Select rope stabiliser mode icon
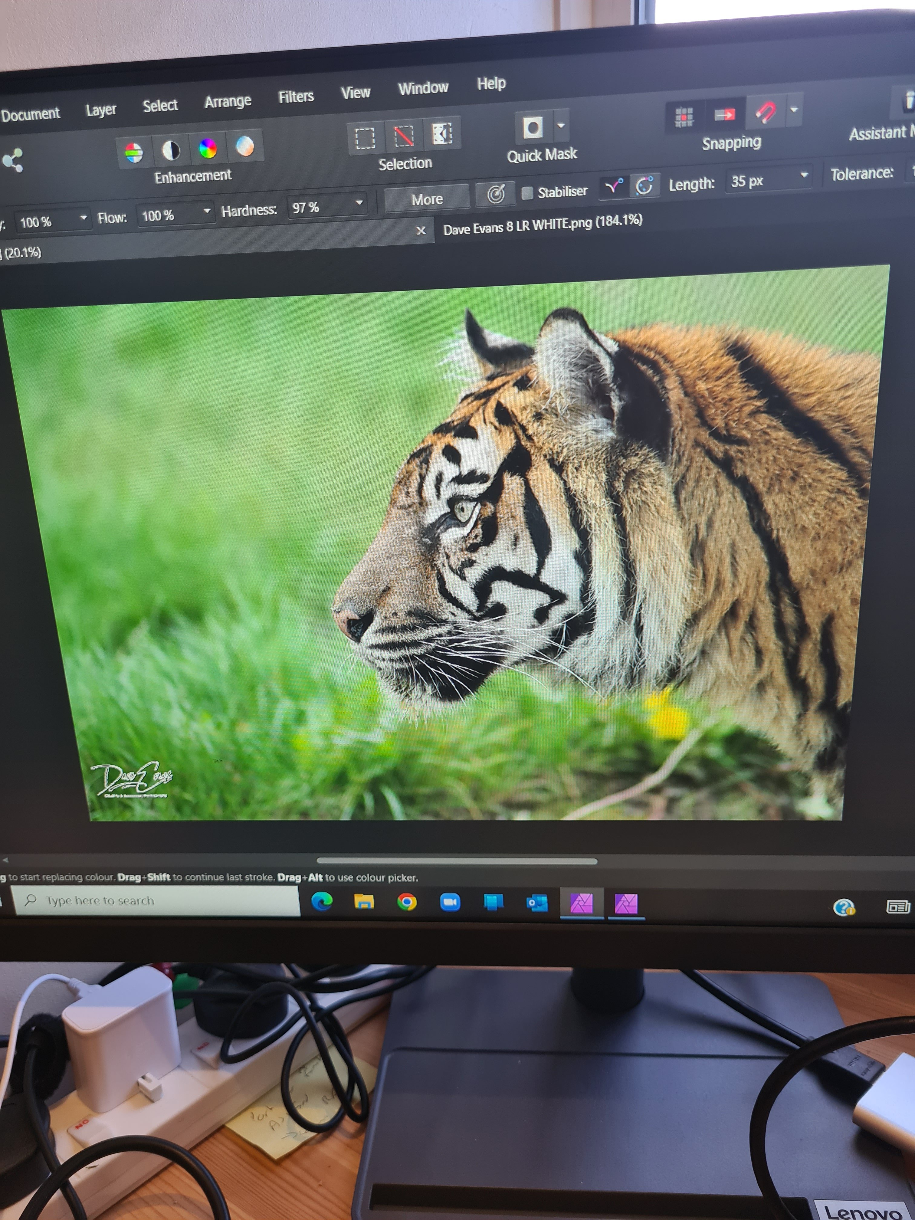The height and width of the screenshot is (1220, 915). click(614, 186)
